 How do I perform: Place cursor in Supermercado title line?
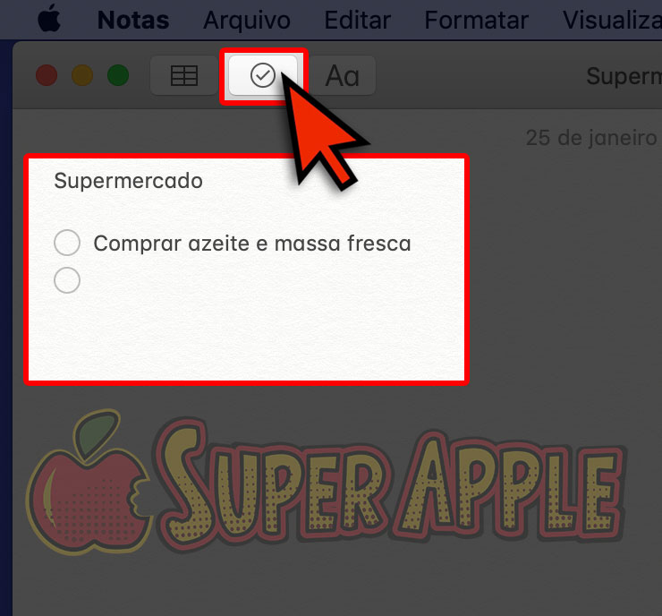tap(128, 181)
